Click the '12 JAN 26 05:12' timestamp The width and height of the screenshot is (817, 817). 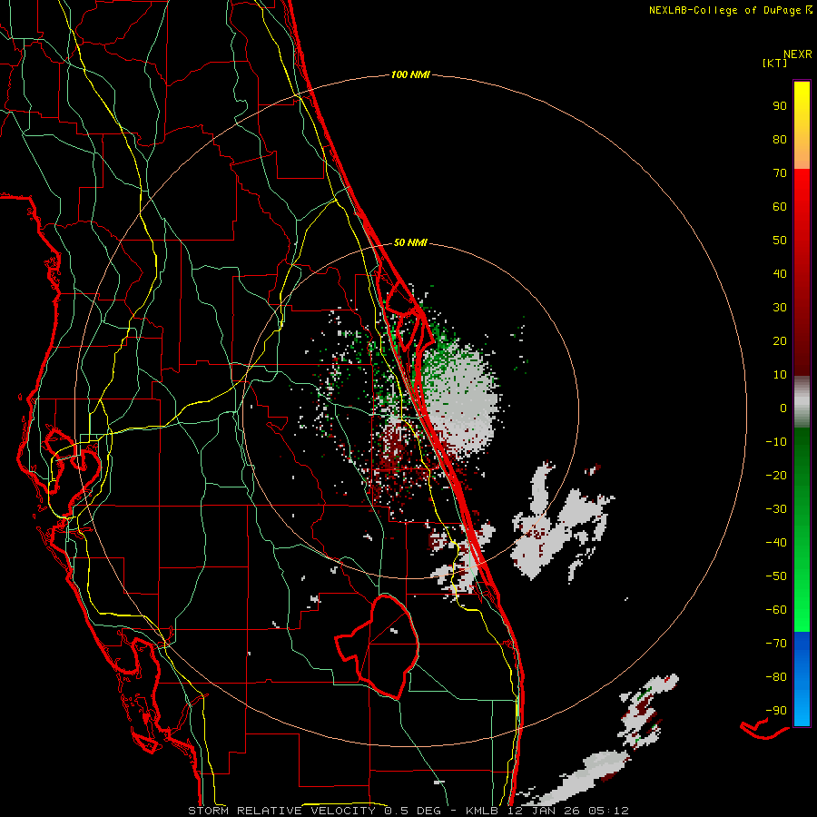(569, 811)
